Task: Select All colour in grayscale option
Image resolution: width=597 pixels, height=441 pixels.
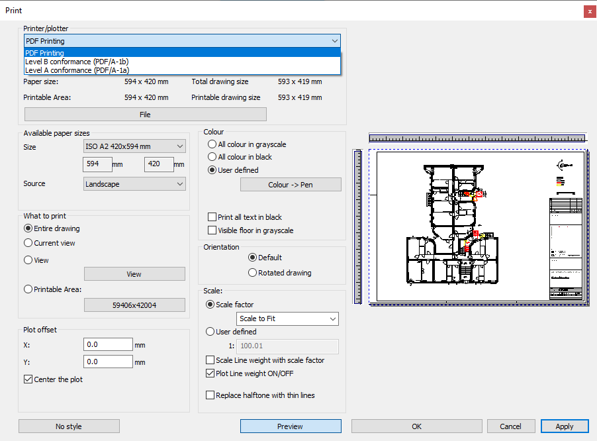Action: (212, 144)
